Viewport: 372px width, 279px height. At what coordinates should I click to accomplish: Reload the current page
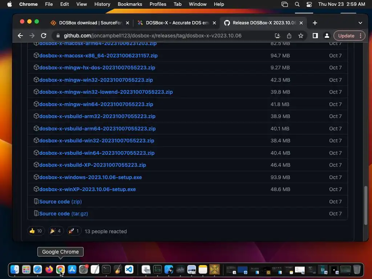[44, 36]
